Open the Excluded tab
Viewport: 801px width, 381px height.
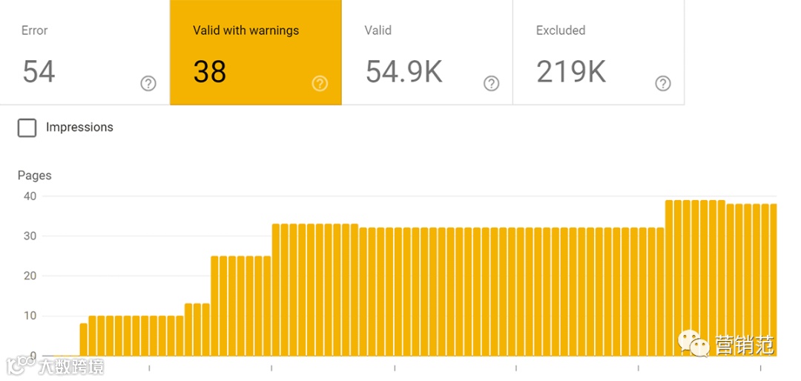pyautogui.click(x=599, y=52)
